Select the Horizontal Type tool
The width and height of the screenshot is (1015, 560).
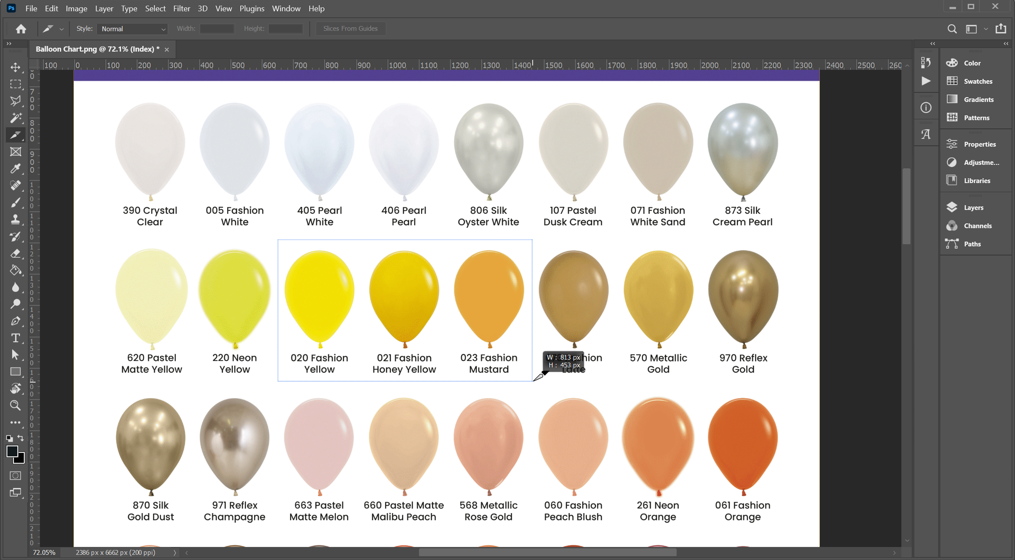tap(16, 338)
